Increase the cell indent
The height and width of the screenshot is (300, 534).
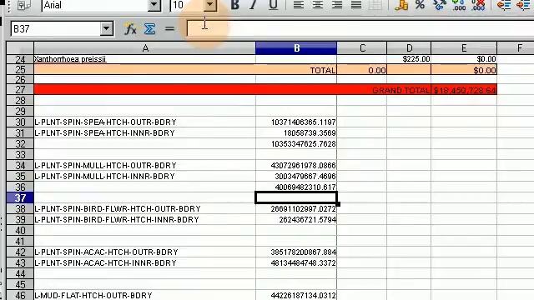[x=523, y=5]
